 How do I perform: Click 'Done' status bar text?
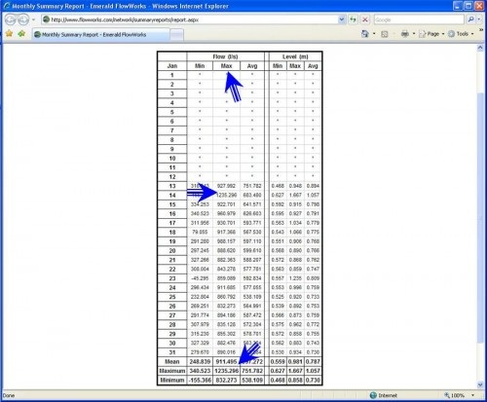click(x=9, y=395)
